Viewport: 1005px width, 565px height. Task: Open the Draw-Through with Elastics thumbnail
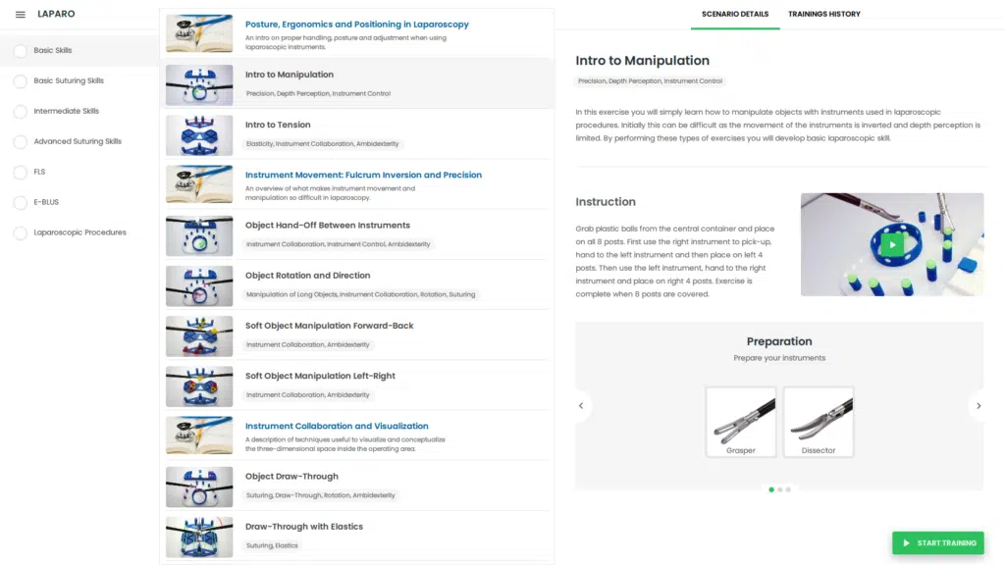[199, 537]
